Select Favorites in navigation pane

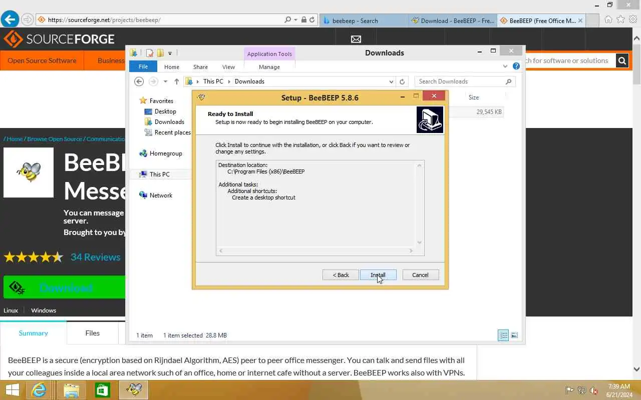[x=161, y=100]
